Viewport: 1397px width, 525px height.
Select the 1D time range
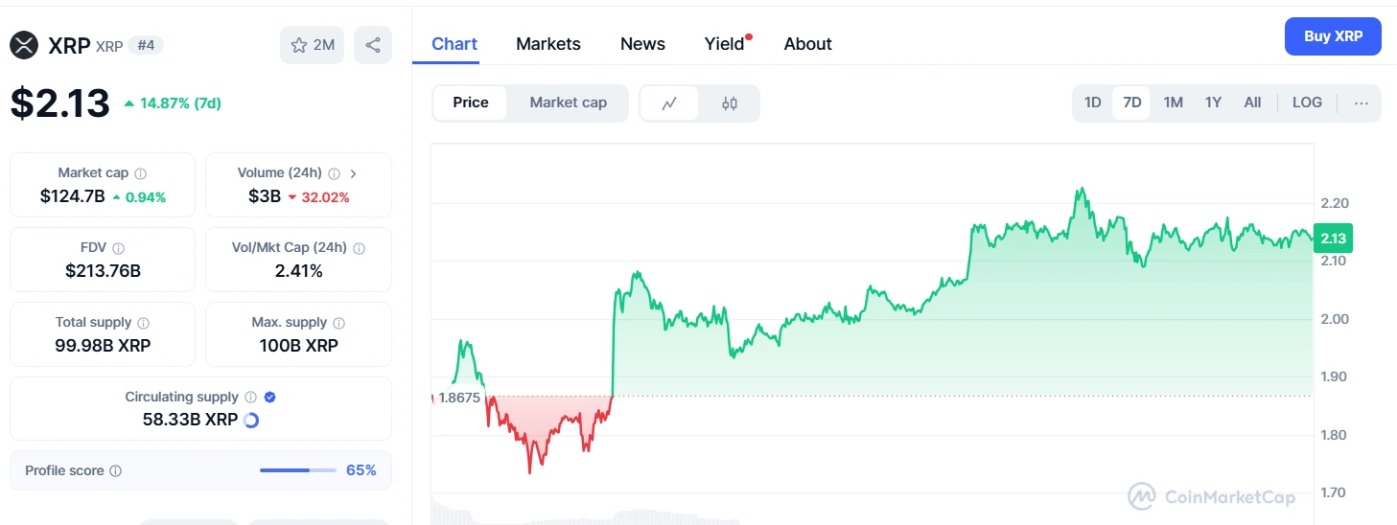tap(1092, 103)
